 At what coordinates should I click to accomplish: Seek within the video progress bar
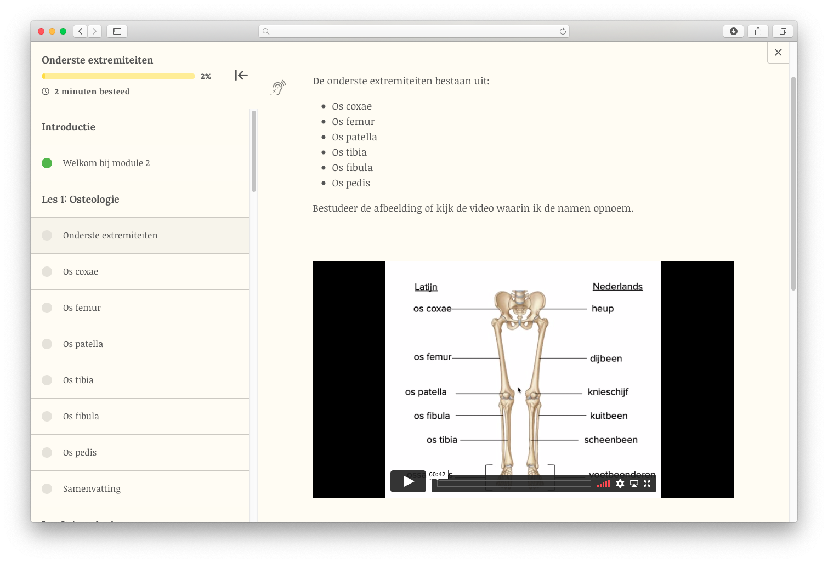point(513,484)
